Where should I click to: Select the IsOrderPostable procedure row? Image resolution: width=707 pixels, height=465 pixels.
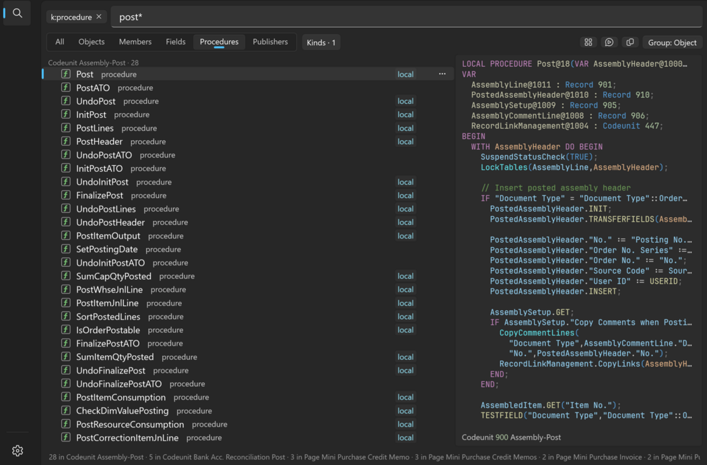248,330
